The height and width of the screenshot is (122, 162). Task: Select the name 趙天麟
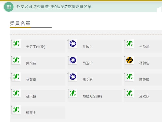coord(31,96)
